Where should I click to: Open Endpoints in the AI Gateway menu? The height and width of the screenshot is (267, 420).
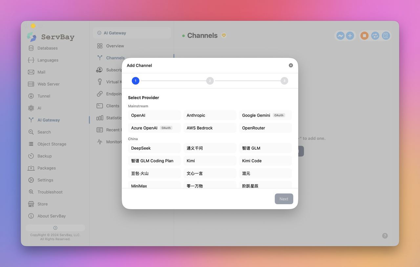pos(109,94)
